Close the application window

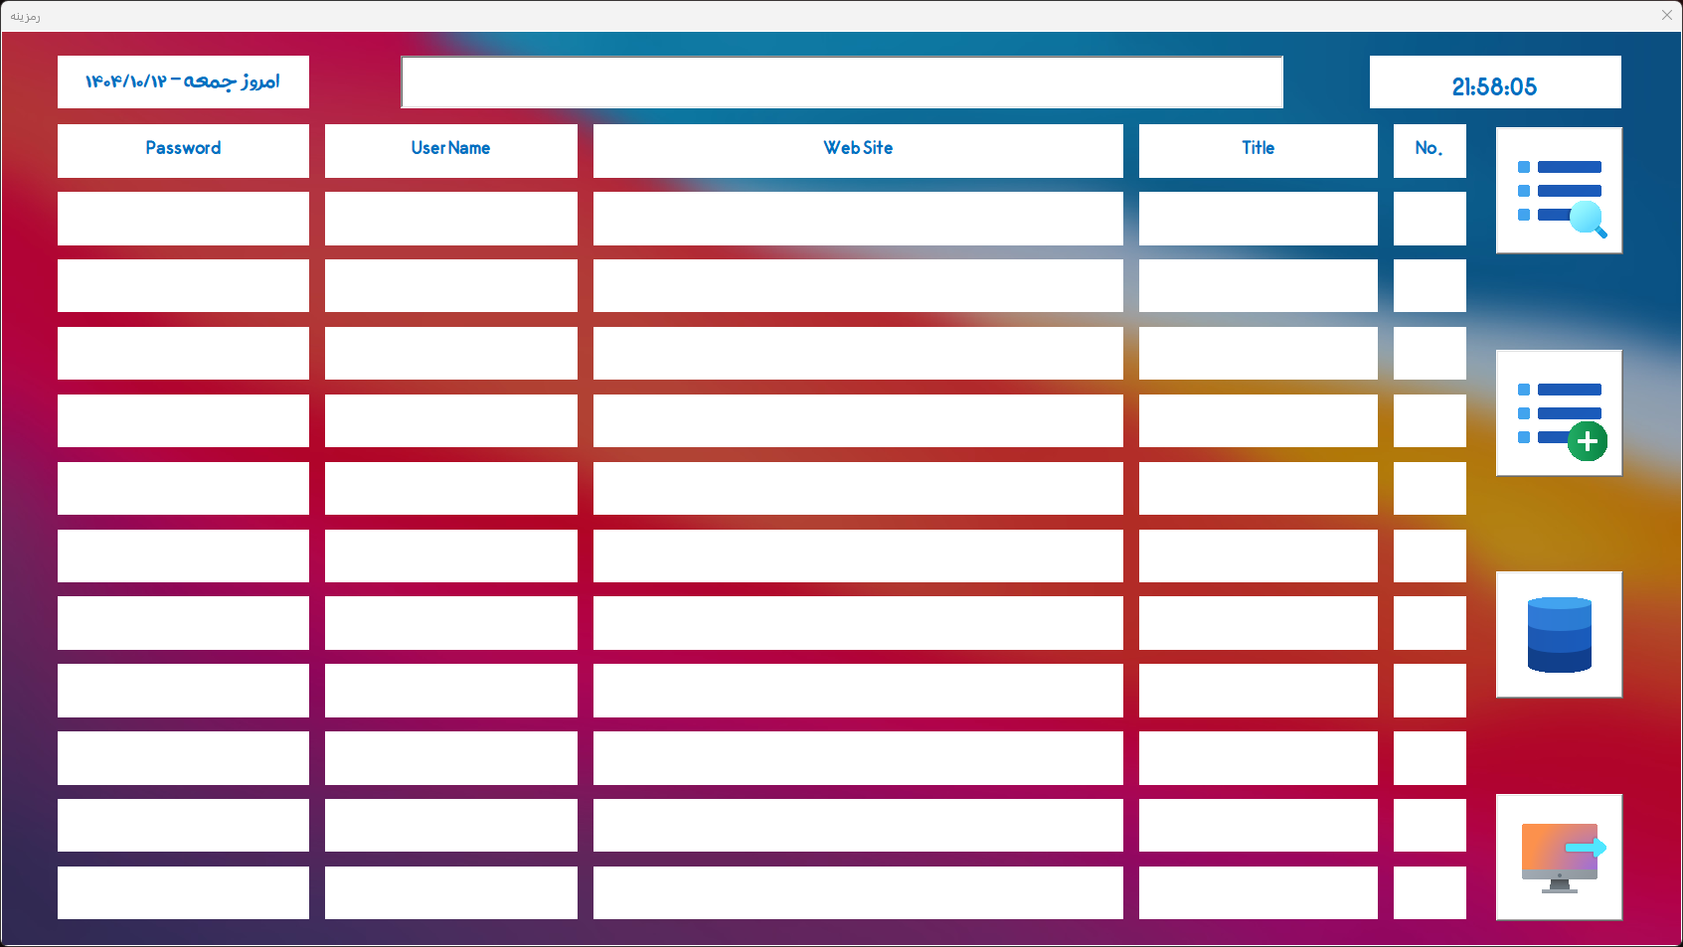(1666, 15)
